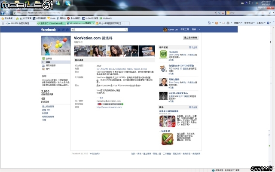Switch to the second VicoVation green tab
This screenshot has width=275, height=172.
pyautogui.click(x=51, y=23)
